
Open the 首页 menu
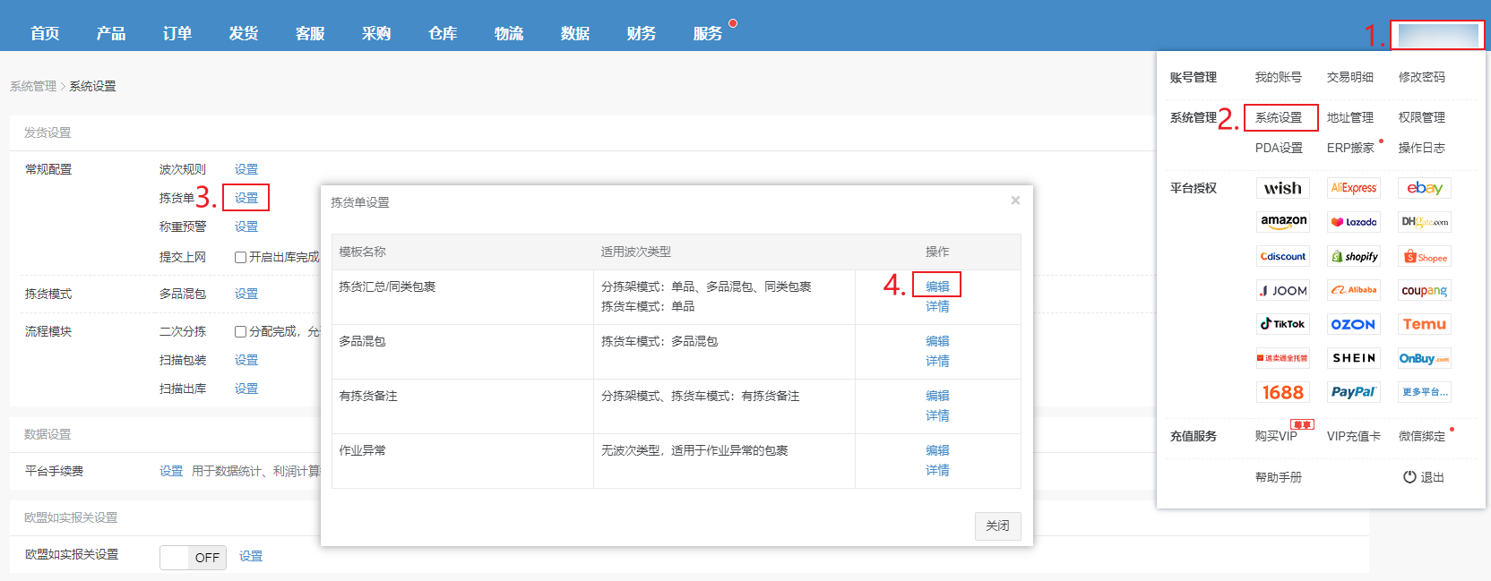45,33
